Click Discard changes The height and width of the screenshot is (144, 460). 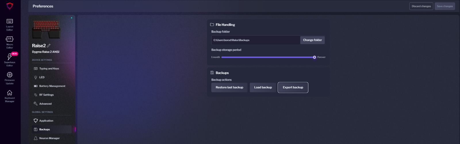[x=421, y=6]
